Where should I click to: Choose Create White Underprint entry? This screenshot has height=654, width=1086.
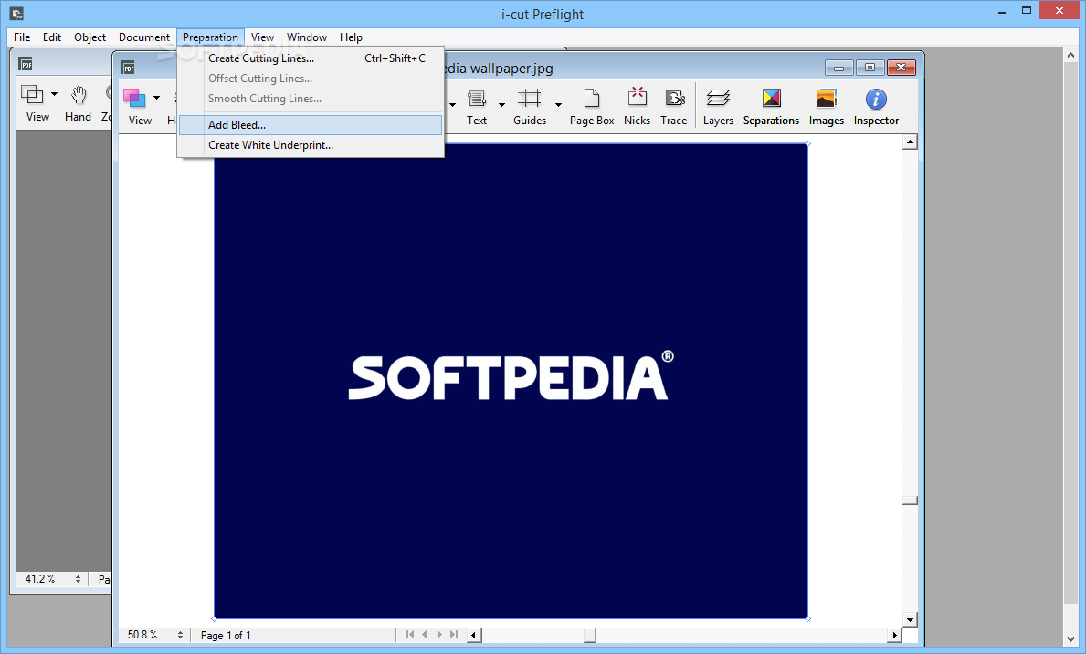(x=311, y=145)
